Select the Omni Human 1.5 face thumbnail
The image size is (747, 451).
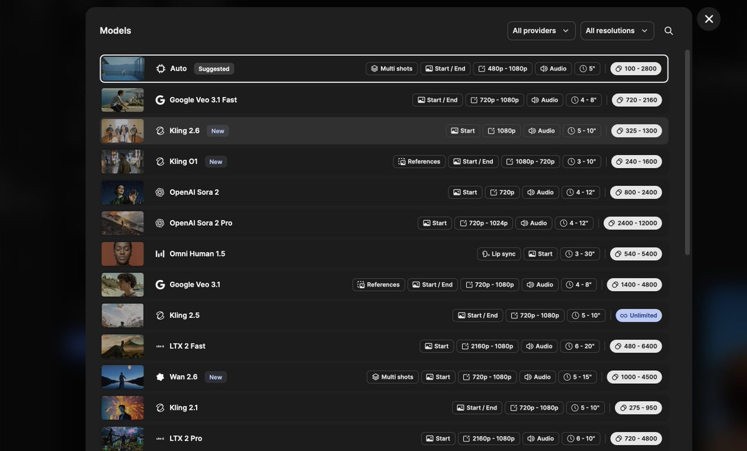[x=123, y=254]
